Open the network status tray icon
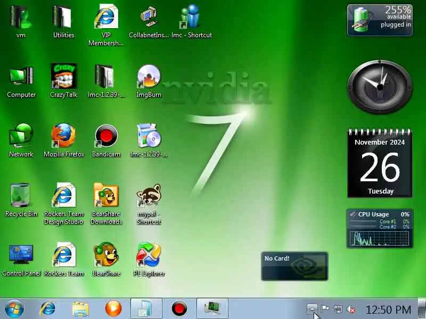Image resolution: width=426 pixels, height=319 pixels. [x=338, y=309]
